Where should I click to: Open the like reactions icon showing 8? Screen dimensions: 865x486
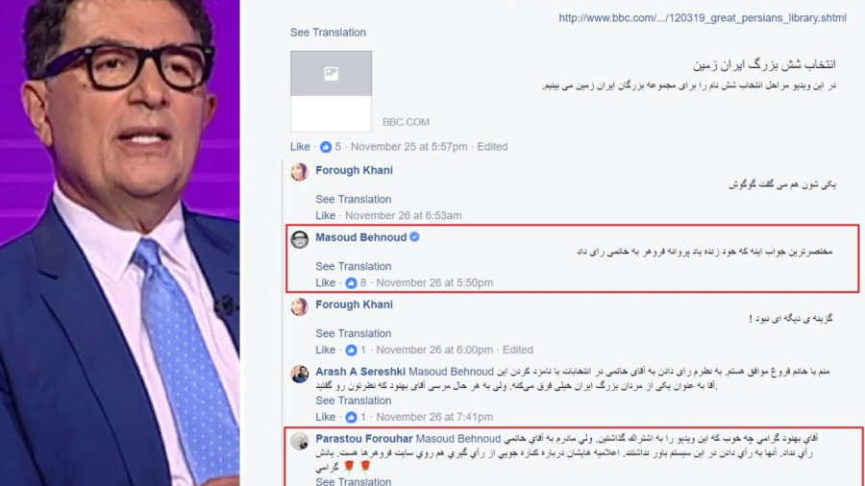(352, 282)
